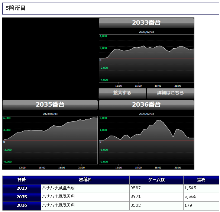
Task: Click the 拡大する button
Action: tap(122, 93)
